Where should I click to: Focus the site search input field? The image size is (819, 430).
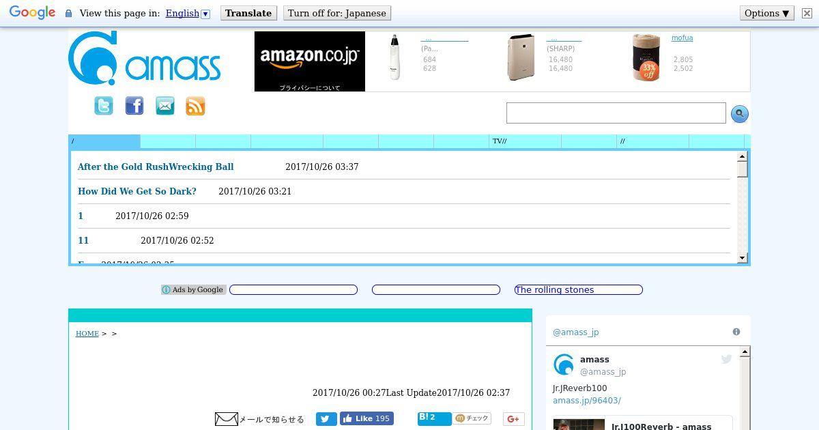(x=616, y=113)
